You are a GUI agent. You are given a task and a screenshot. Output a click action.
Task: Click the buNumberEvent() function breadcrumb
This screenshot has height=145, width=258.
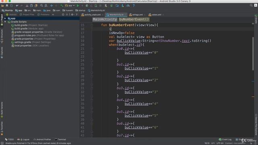pos(134,19)
